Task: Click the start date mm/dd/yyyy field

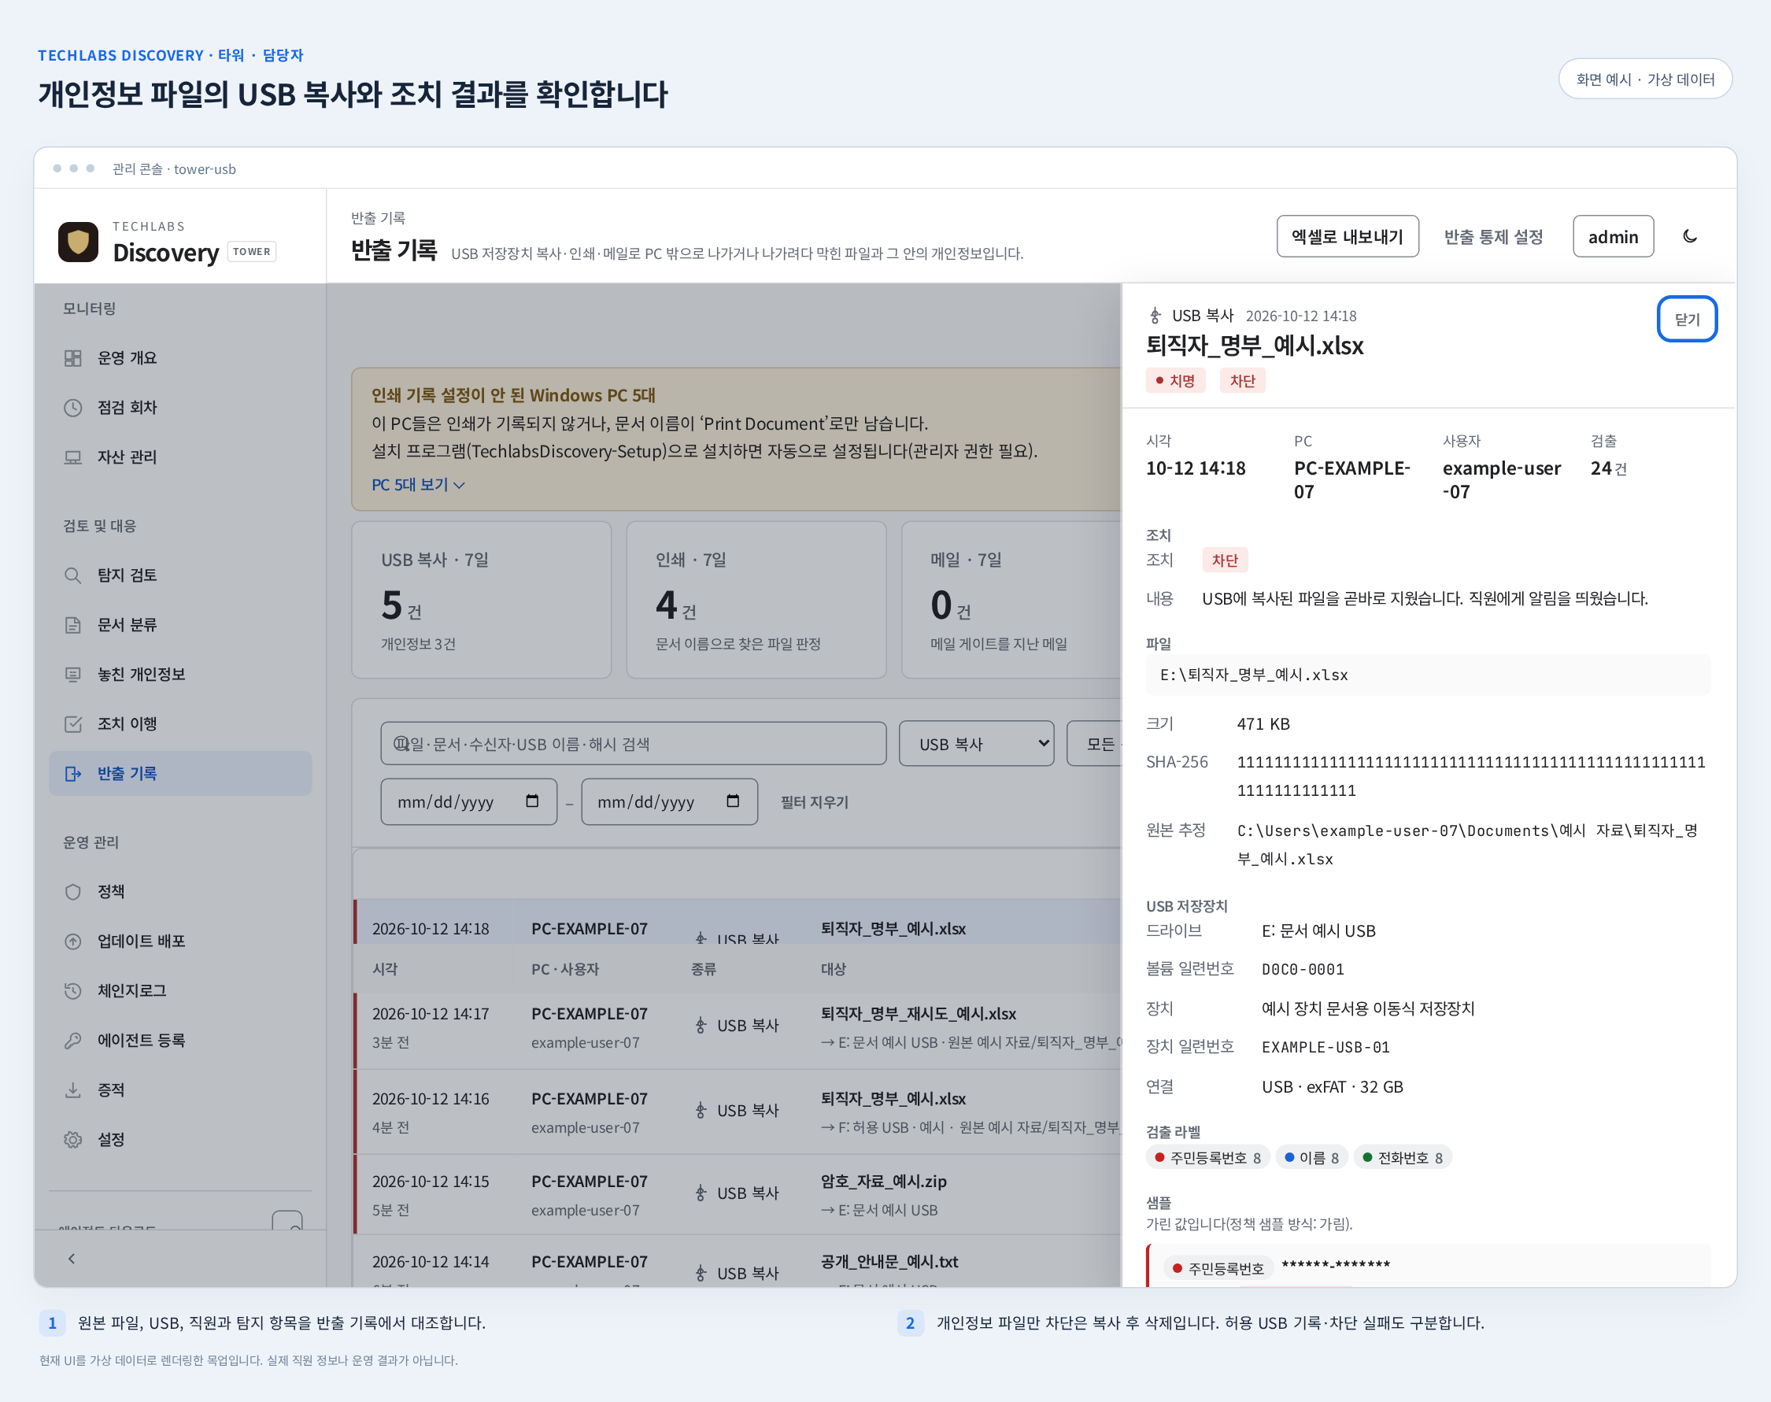Action: 468,802
